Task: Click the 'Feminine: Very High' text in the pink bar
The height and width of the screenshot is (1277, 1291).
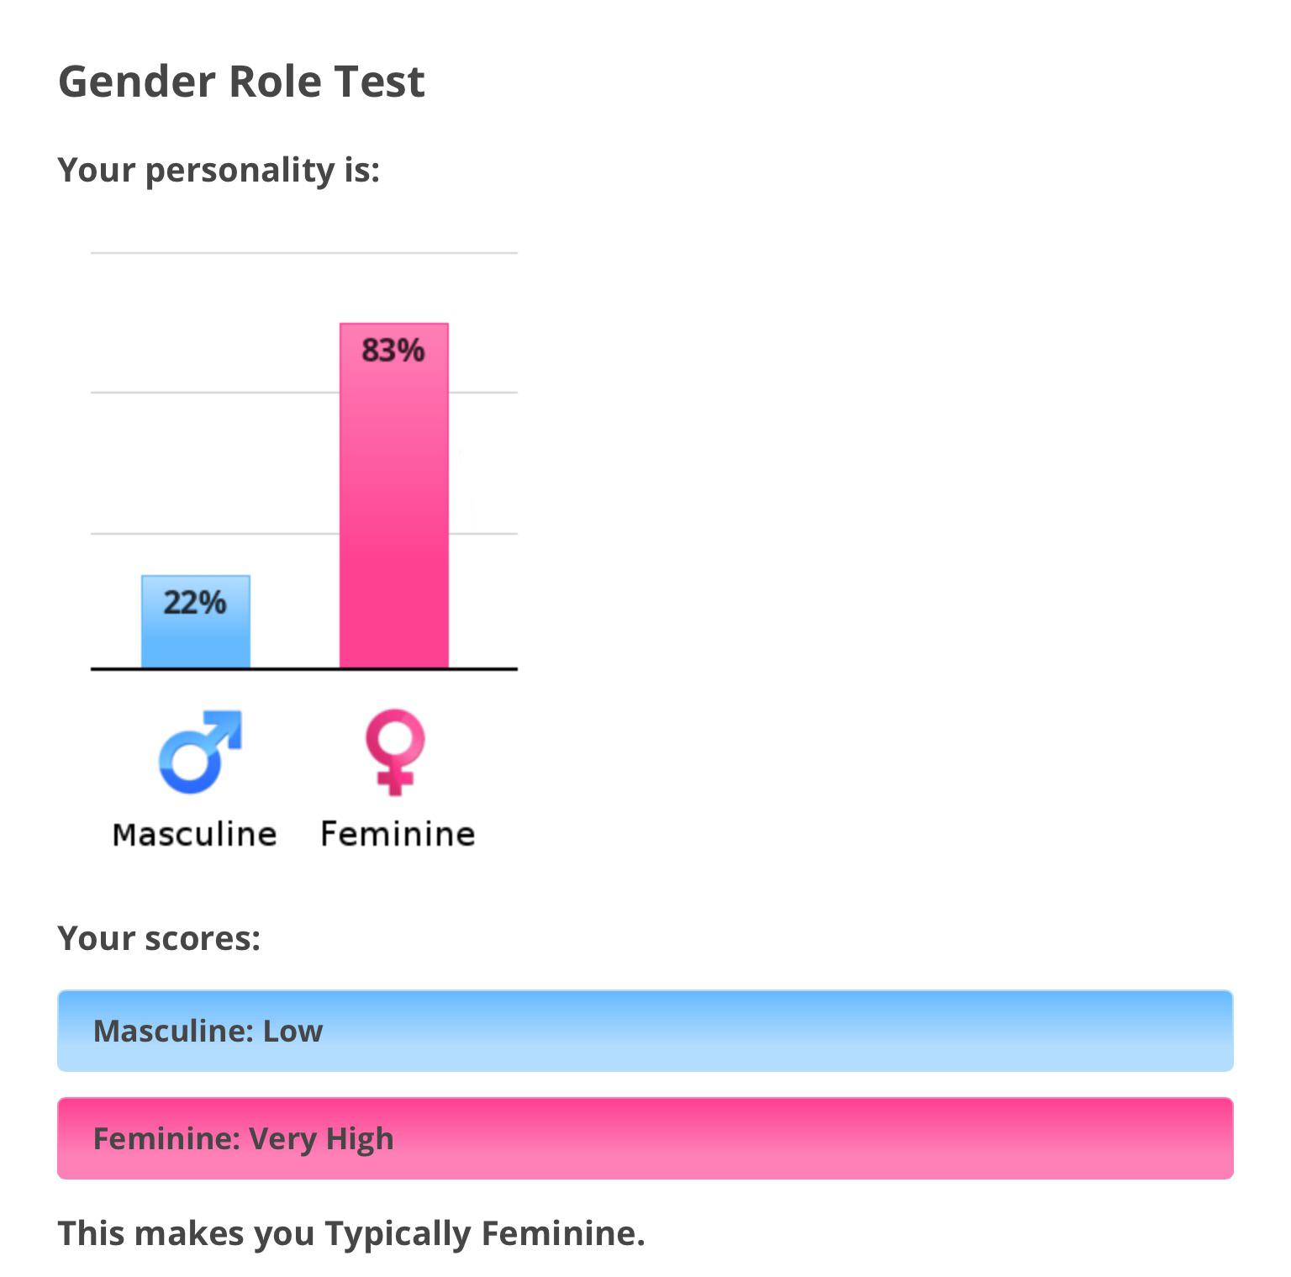Action: pyautogui.click(x=243, y=1138)
